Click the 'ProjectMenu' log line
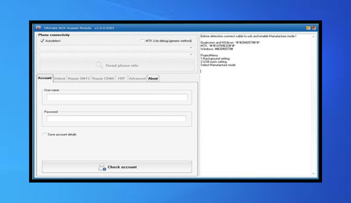 tap(209, 55)
